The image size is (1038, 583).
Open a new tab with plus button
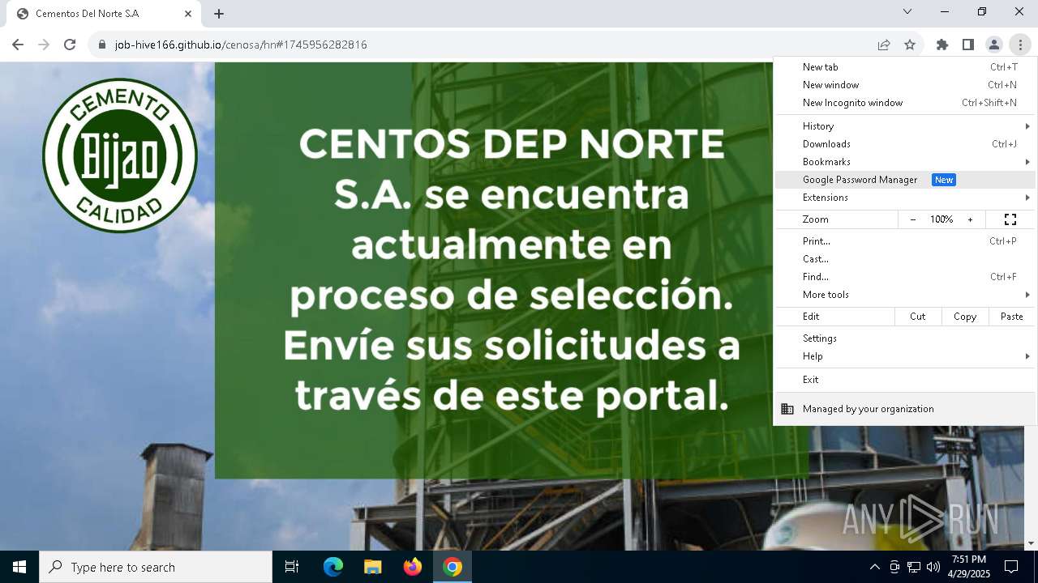pos(219,14)
